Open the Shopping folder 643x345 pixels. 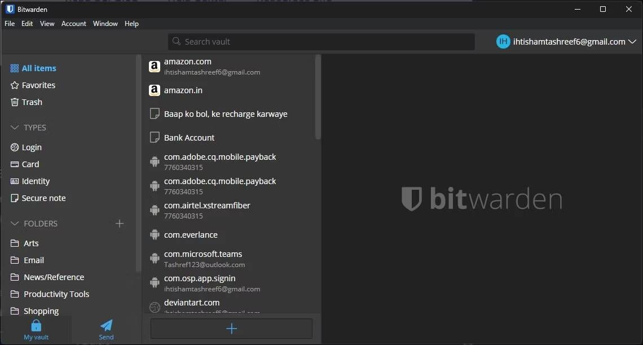[x=41, y=311]
